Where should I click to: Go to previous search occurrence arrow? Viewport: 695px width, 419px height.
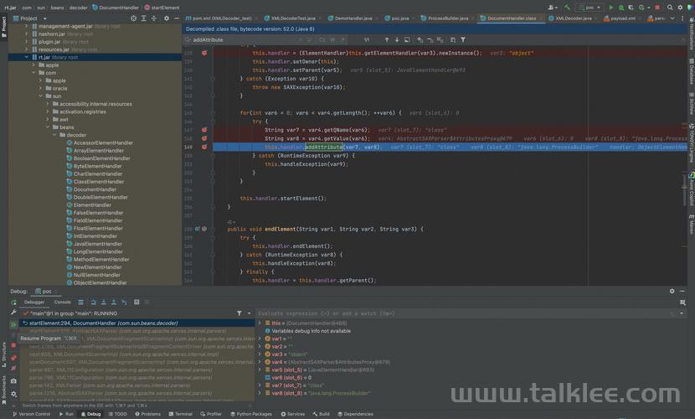[x=387, y=40]
